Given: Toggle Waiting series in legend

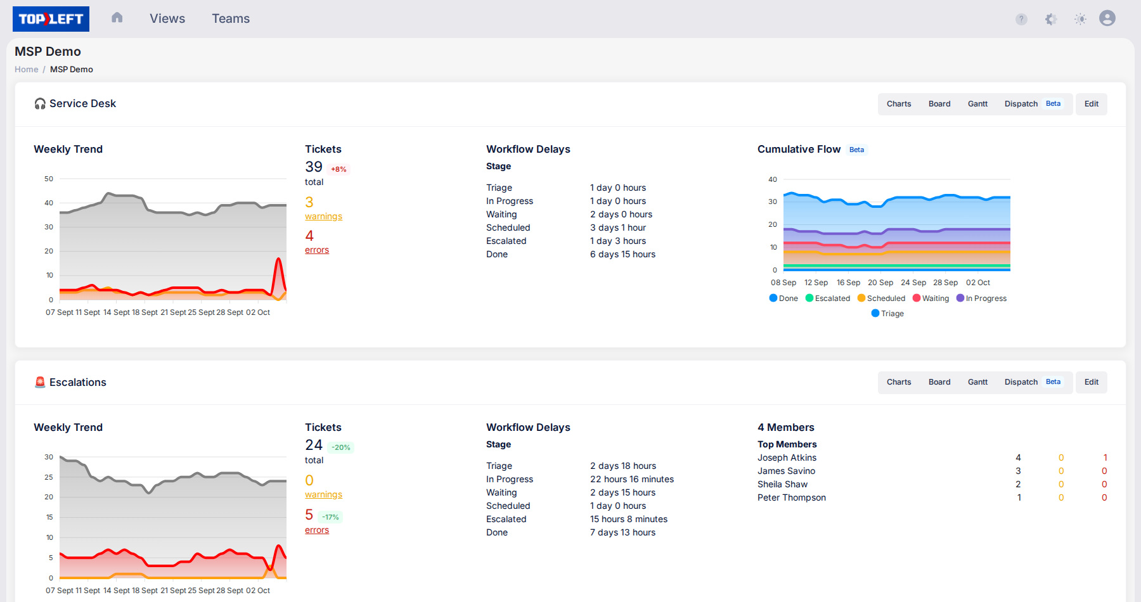Looking at the screenshot, I should 931,298.
